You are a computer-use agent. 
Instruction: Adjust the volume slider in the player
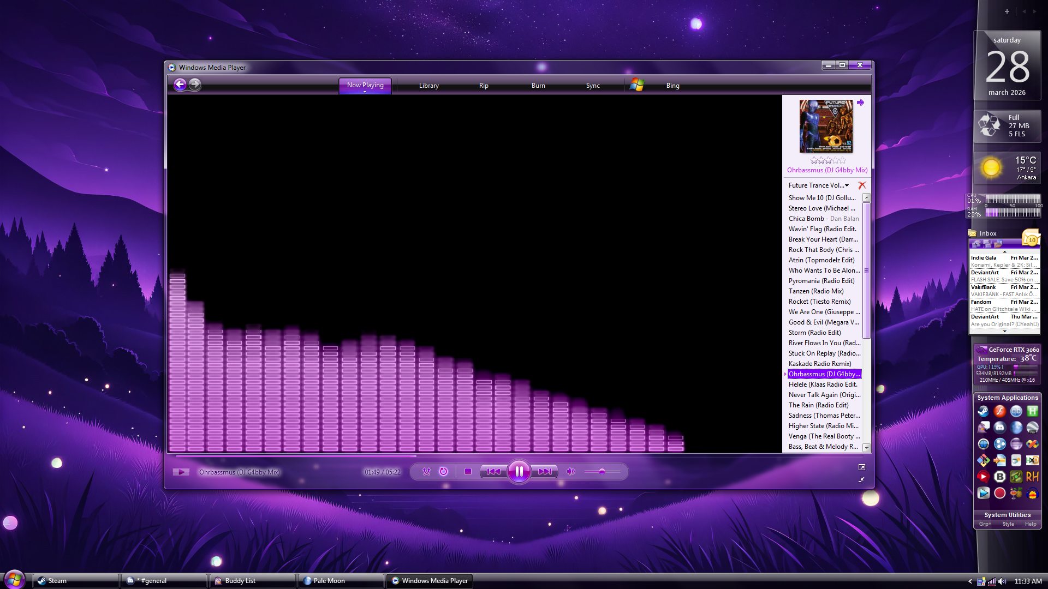click(602, 472)
